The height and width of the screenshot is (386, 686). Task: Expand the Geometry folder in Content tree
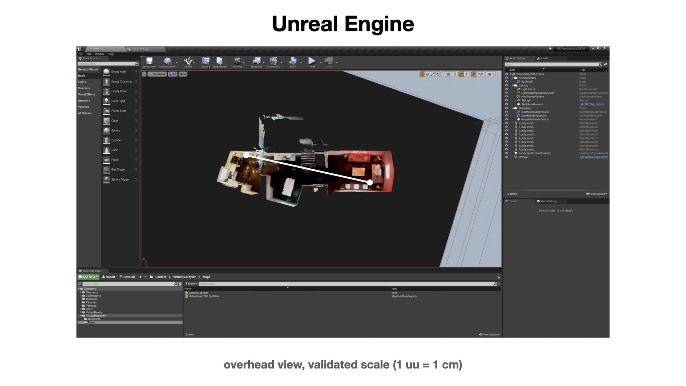[80, 292]
